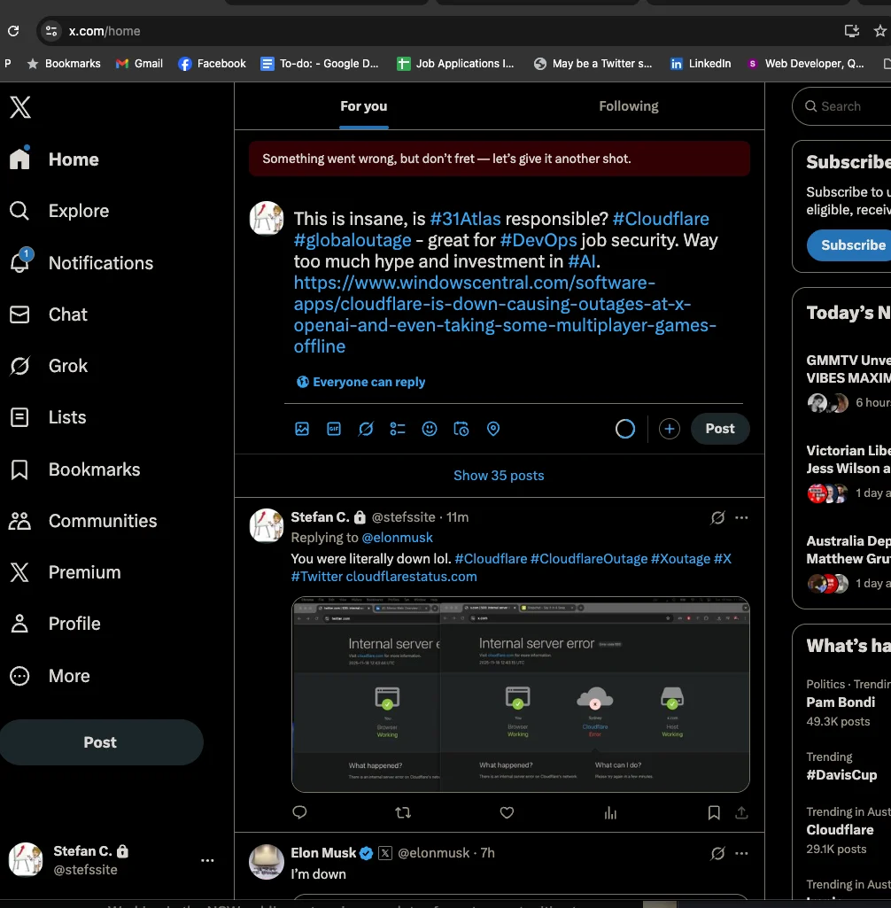
Task: Bookmark this page star icon
Action: (x=880, y=31)
